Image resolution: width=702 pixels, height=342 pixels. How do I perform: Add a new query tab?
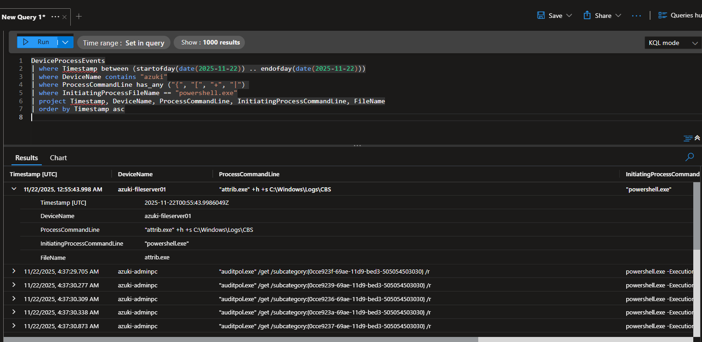click(79, 17)
